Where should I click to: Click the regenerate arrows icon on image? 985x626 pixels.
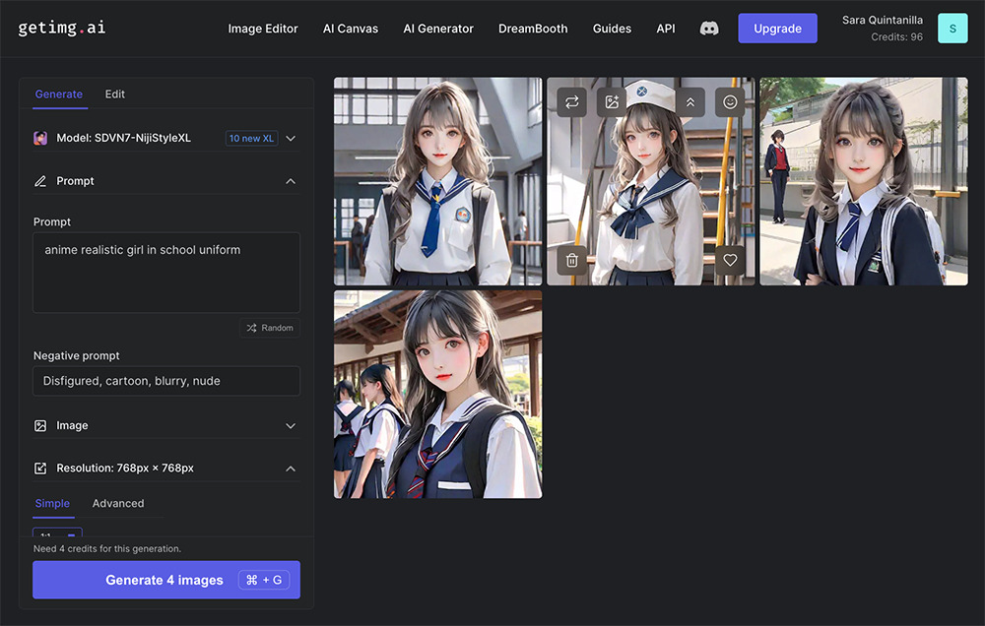pyautogui.click(x=571, y=101)
